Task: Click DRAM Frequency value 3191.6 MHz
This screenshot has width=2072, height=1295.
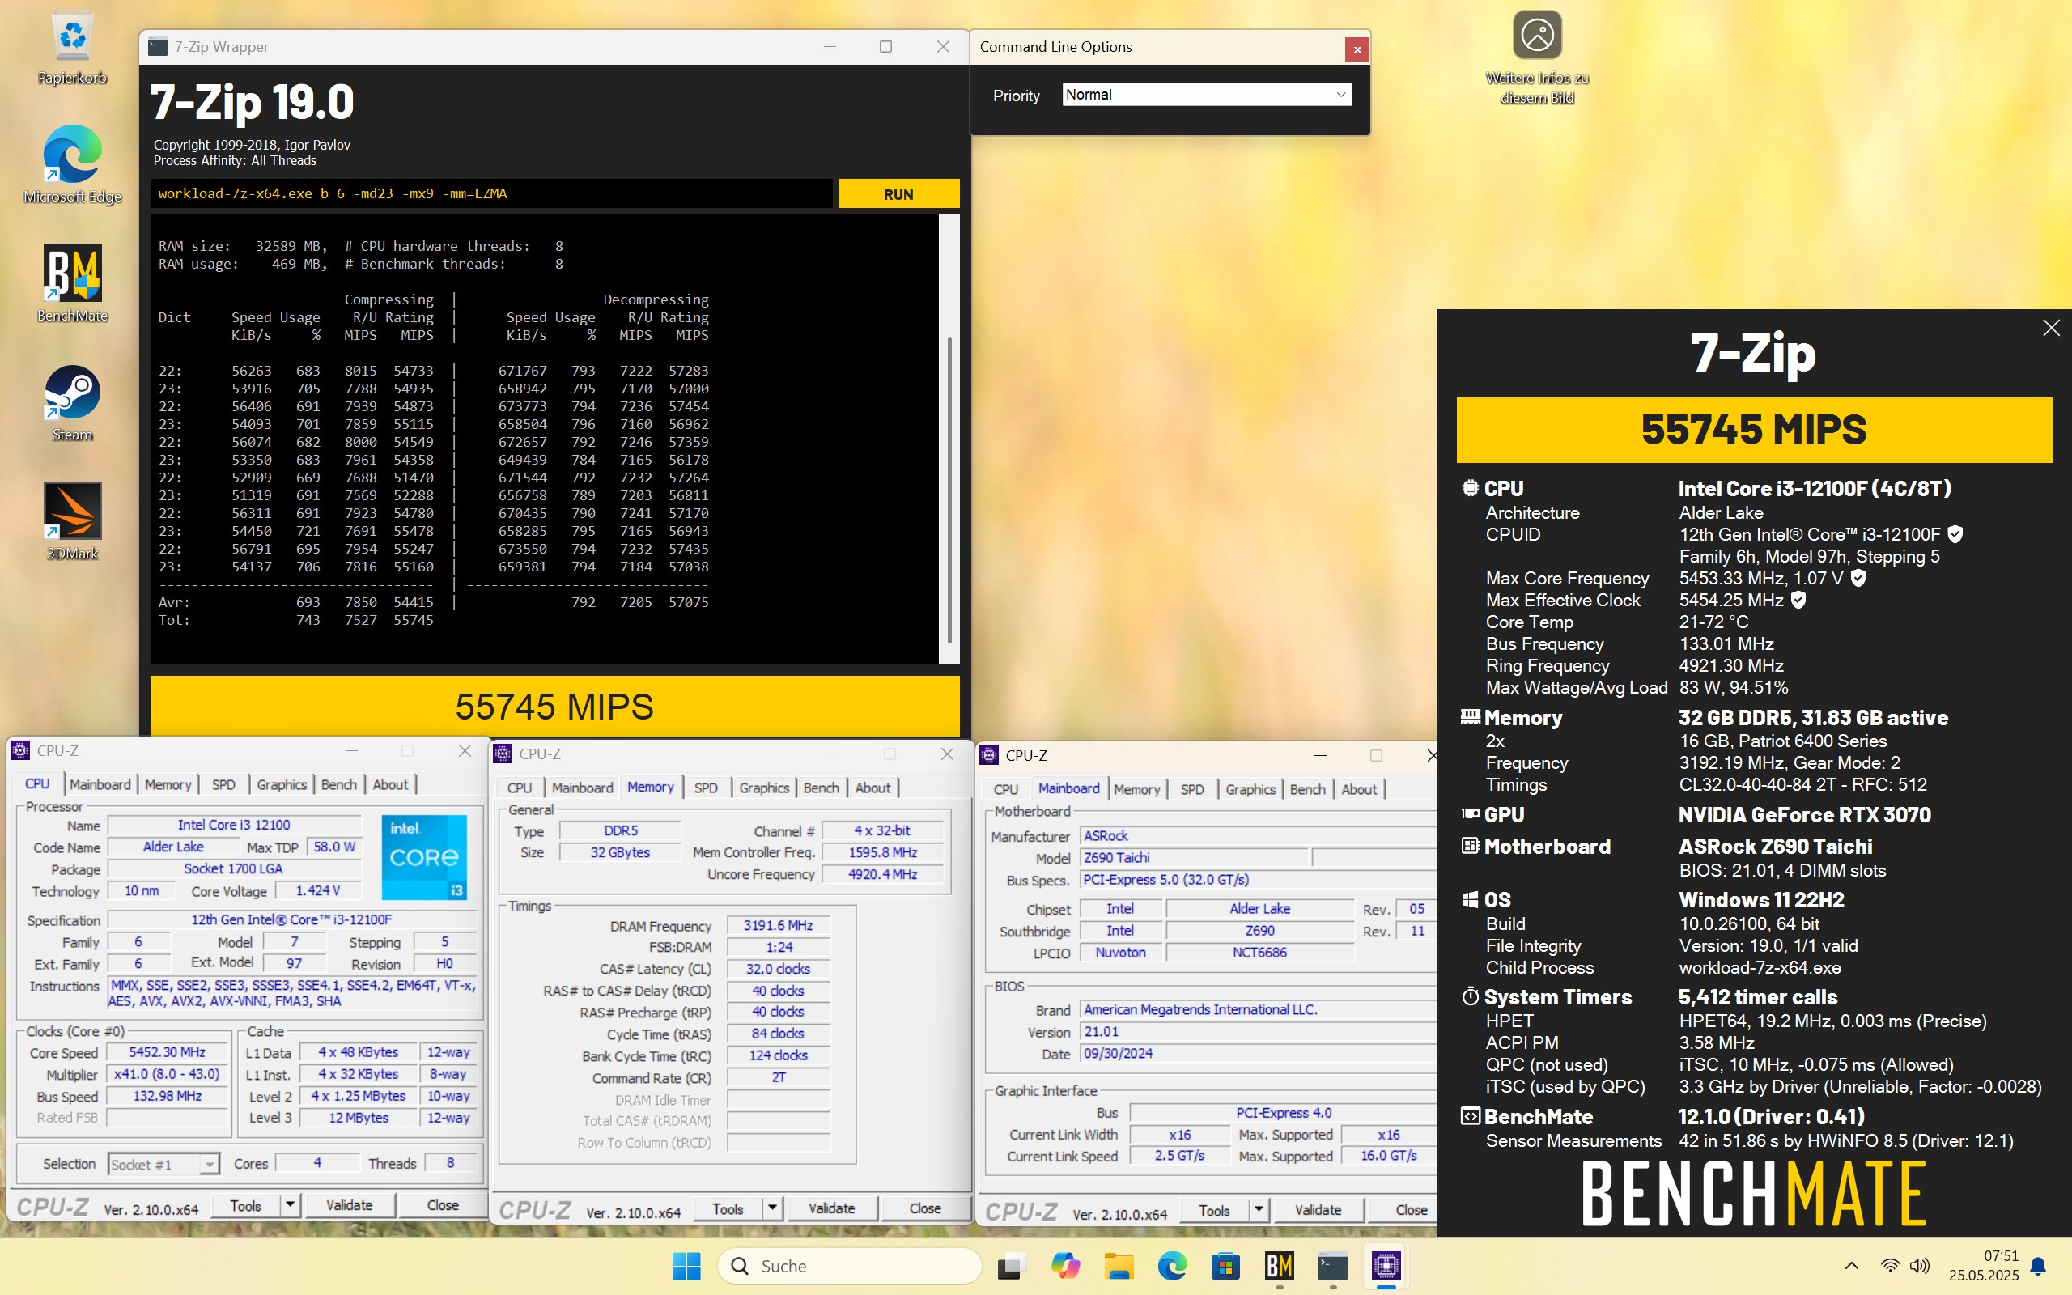Action: point(778,925)
